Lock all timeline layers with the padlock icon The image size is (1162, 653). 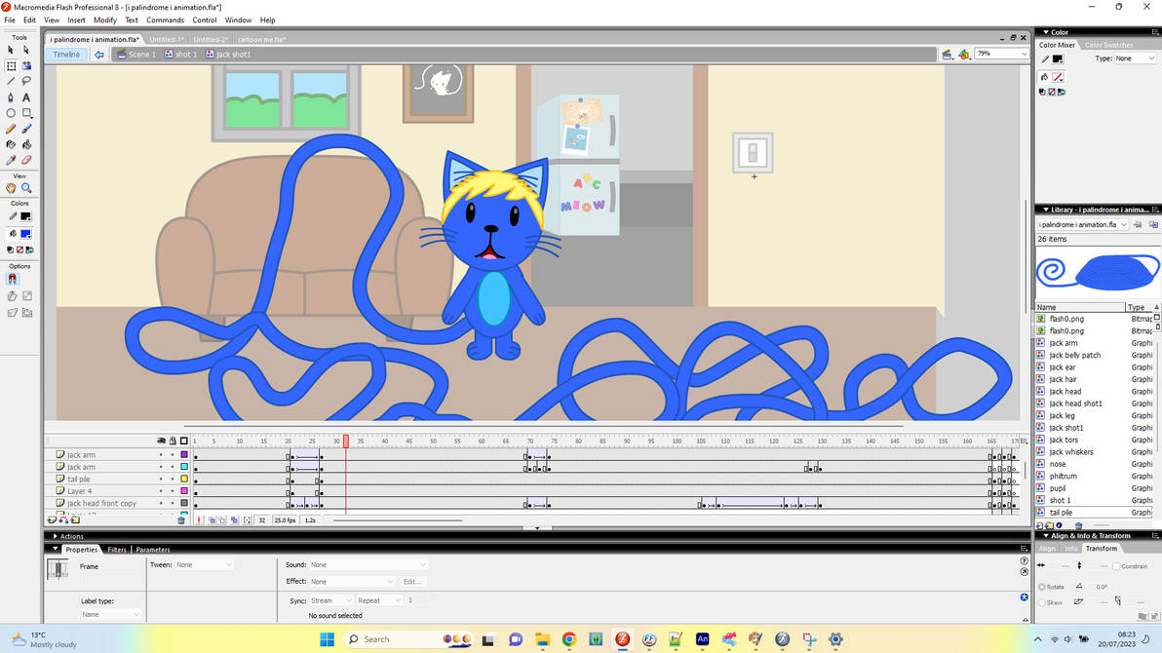(172, 441)
